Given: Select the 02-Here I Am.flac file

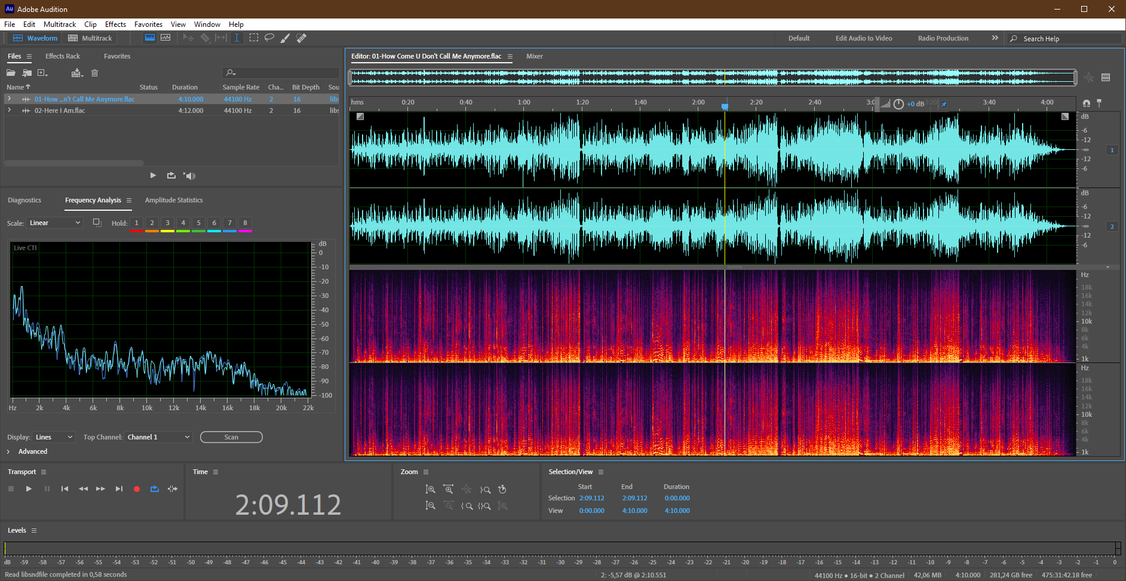Looking at the screenshot, I should point(60,110).
